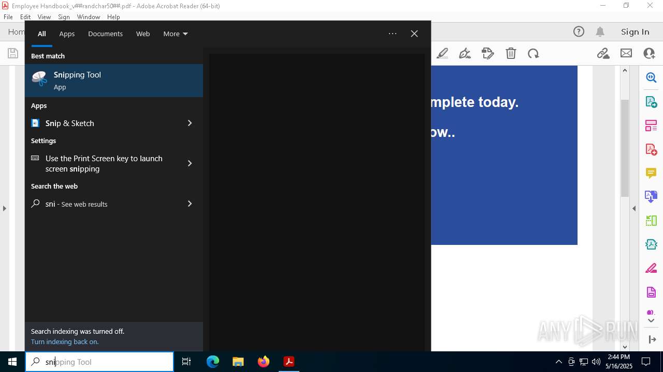Viewport: 663px width, 372px height.
Task: Expand the Print Screen setting result arrow
Action: click(x=190, y=163)
